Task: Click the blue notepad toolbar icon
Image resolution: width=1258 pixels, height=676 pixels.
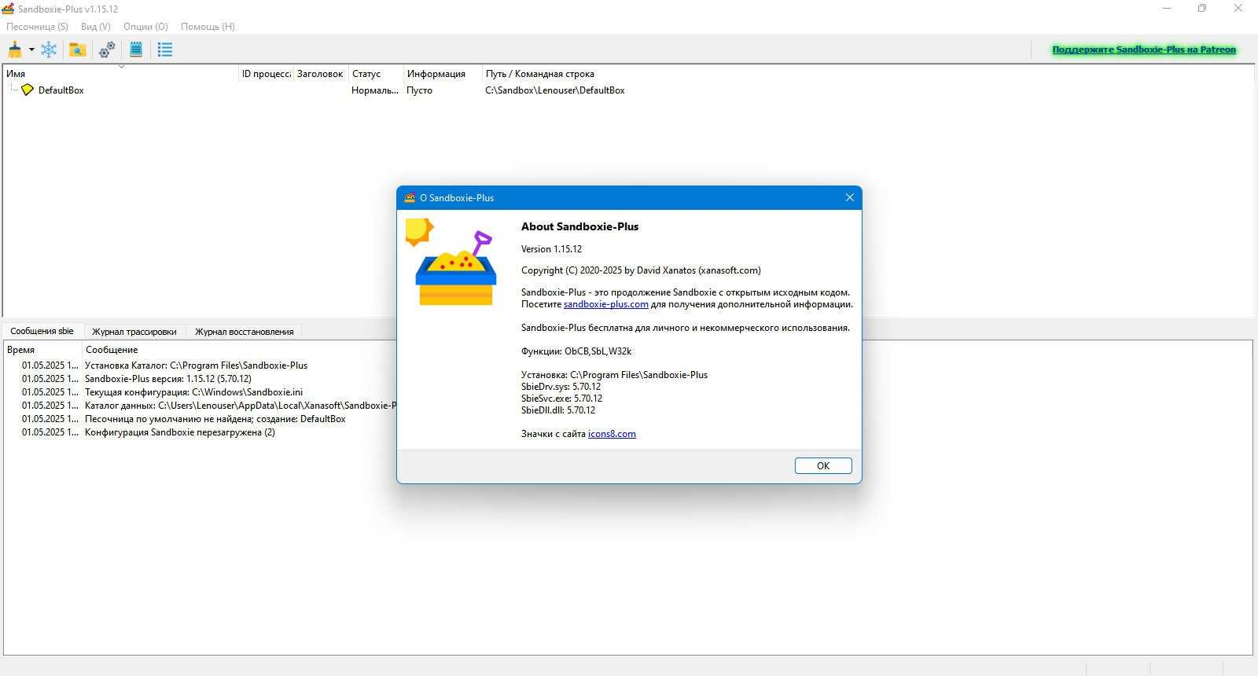Action: click(x=136, y=50)
